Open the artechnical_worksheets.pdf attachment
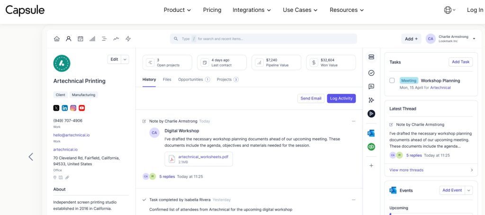The height and width of the screenshot is (215, 485). click(x=198, y=159)
